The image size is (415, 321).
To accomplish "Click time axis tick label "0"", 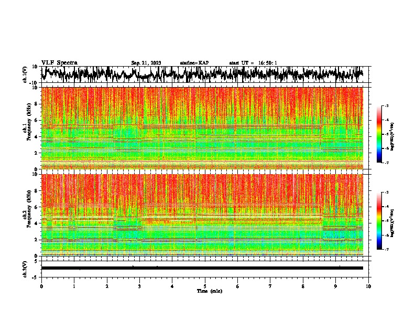I will tap(41, 286).
